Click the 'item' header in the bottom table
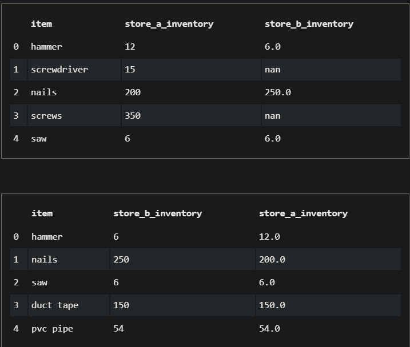Viewport: 410px width, 347px height. 42,213
